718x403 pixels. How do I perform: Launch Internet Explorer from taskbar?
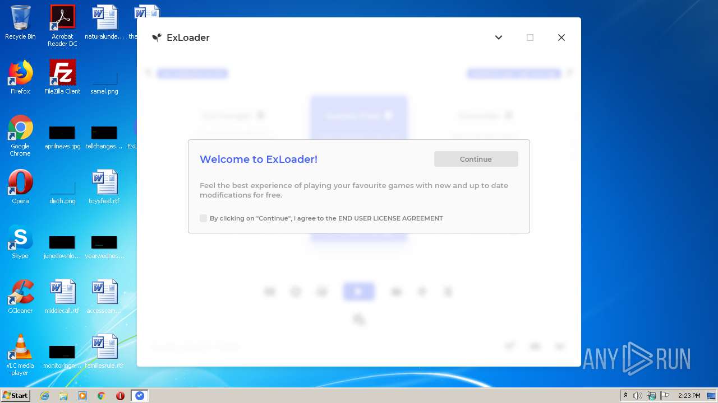click(x=45, y=396)
